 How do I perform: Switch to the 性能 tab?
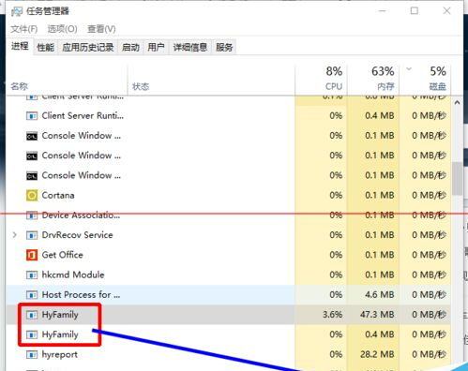[x=46, y=48]
